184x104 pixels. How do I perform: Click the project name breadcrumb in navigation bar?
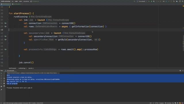point(5,1)
